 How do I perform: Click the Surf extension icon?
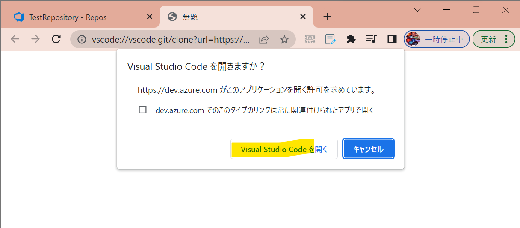point(310,39)
